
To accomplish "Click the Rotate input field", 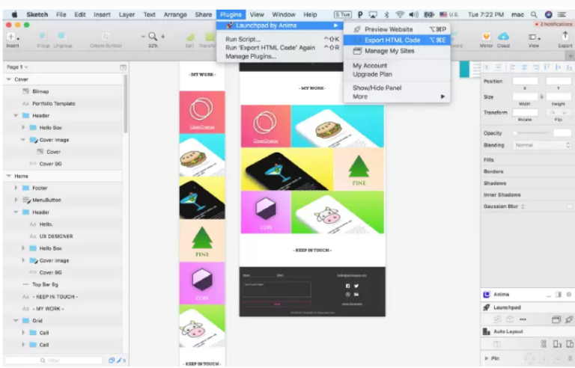I will pos(525,112).
